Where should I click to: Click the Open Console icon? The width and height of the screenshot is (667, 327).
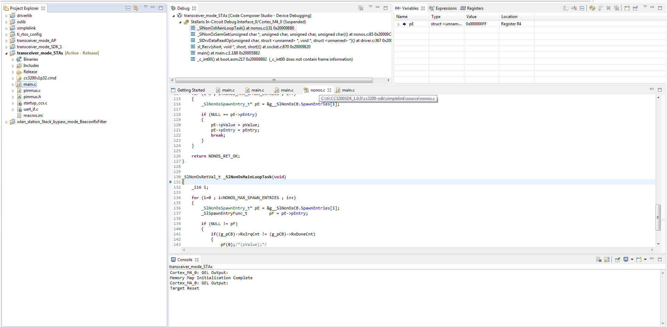point(639,259)
